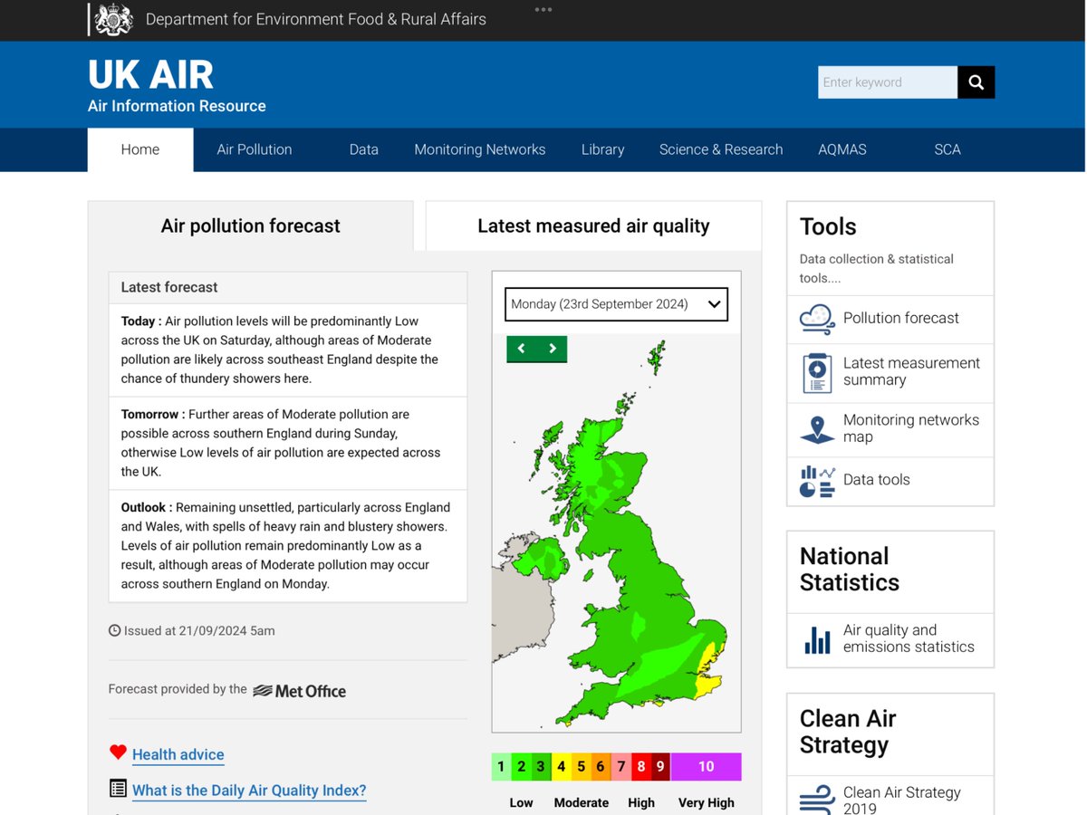
Task: Click the Enter keyword search field
Action: tap(888, 82)
